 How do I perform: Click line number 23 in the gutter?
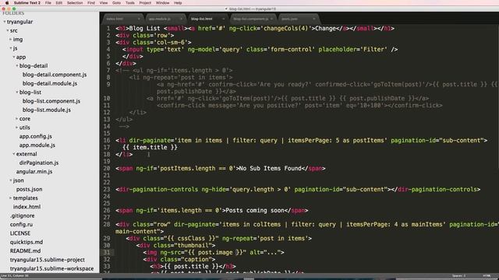click(x=107, y=190)
